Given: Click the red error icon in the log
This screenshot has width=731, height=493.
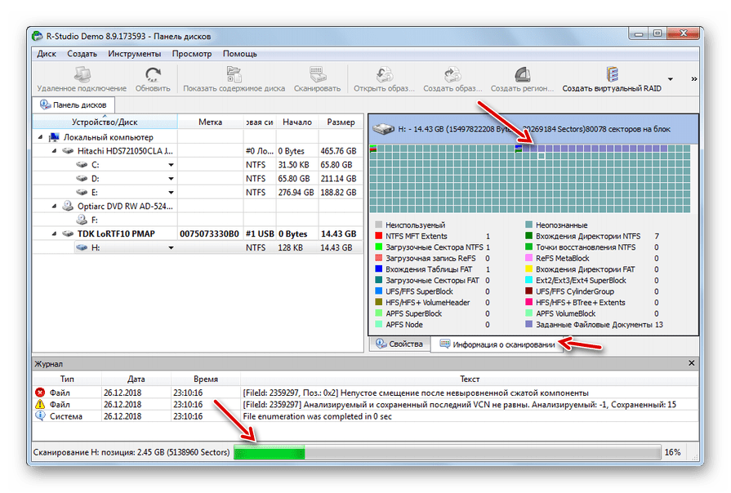Looking at the screenshot, I should pos(40,393).
